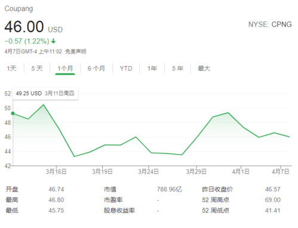Click the 4月1日 axis label
This screenshot has height=228, width=298.
coord(241,171)
